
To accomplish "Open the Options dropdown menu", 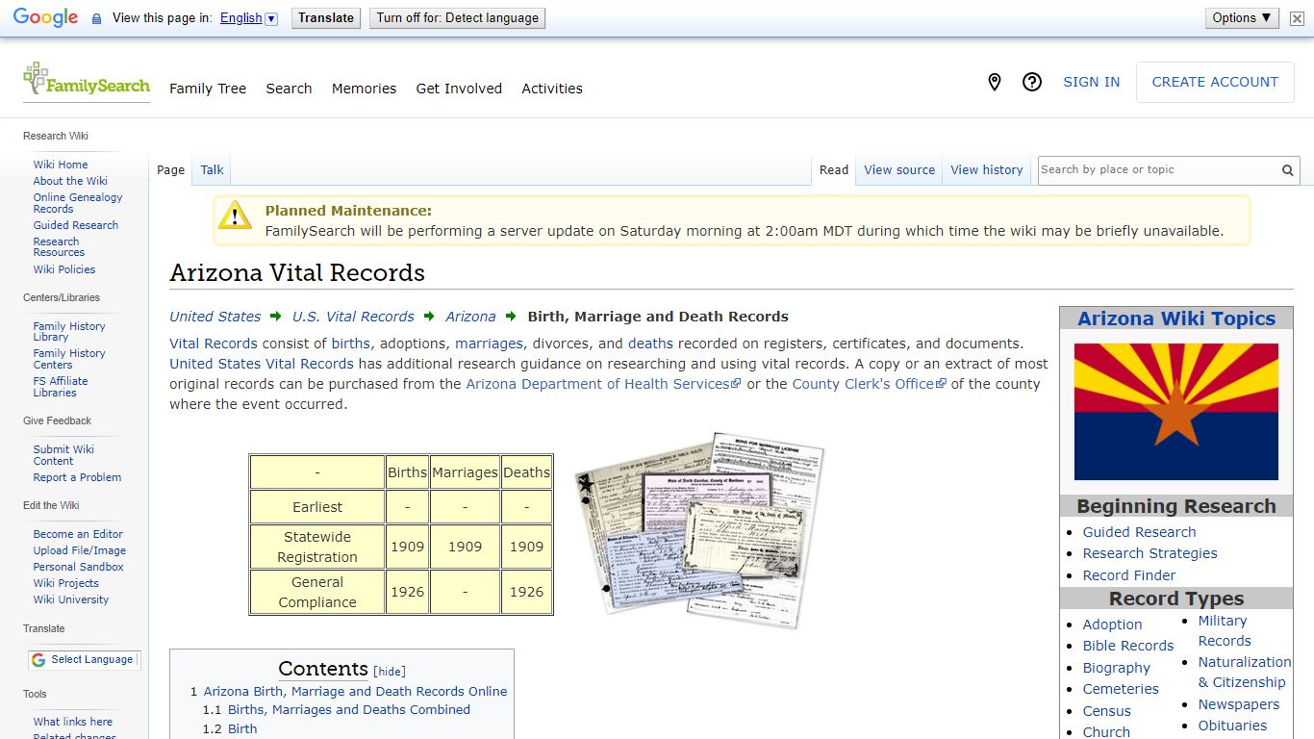I will 1242,17.
